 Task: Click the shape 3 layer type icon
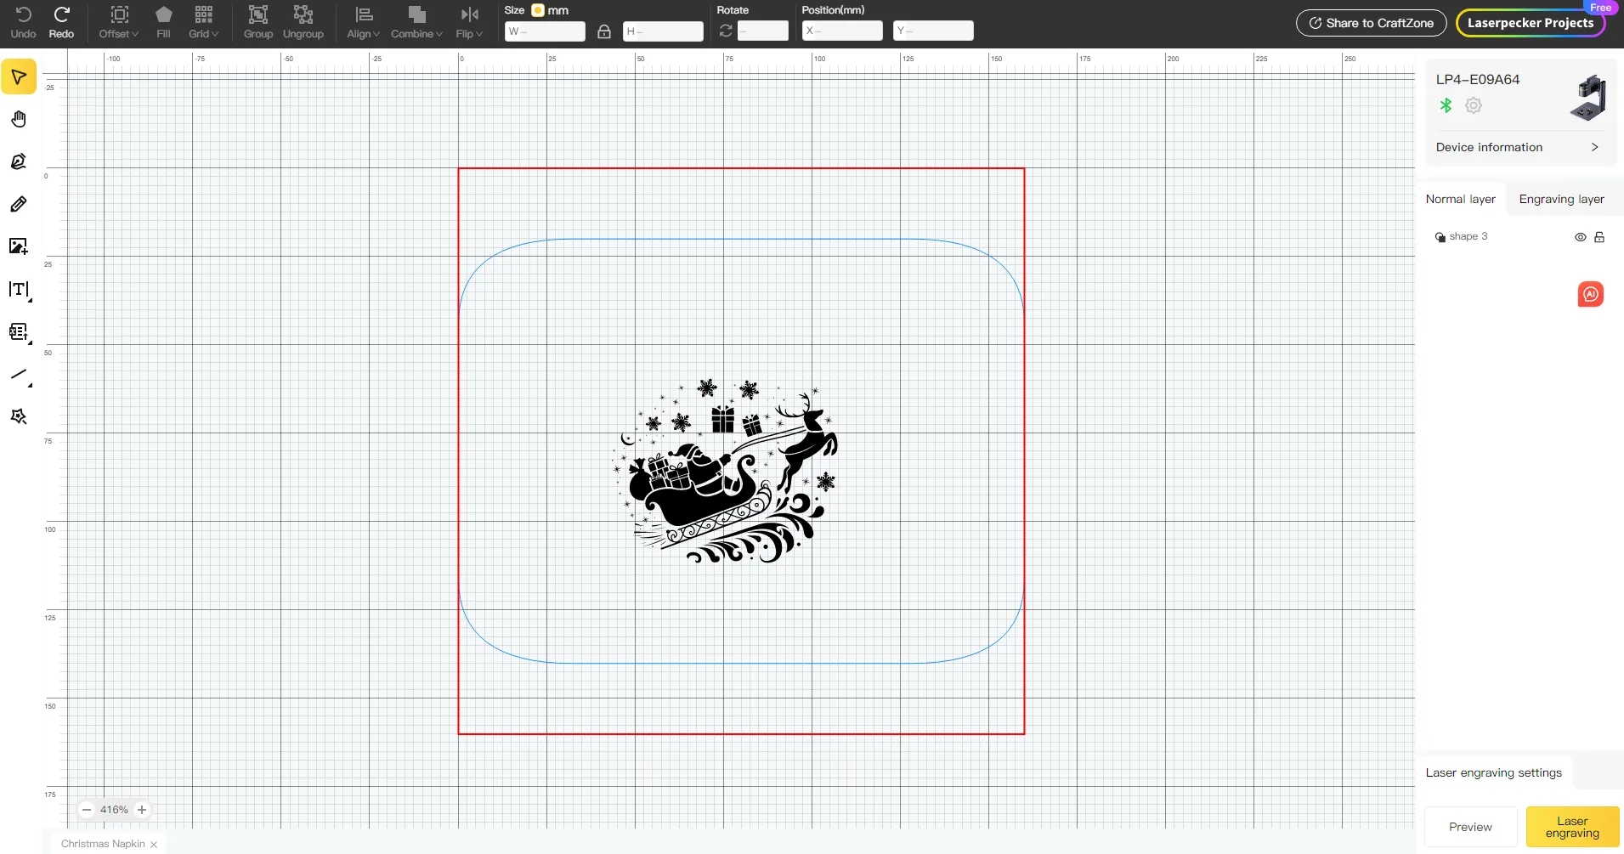click(1440, 237)
